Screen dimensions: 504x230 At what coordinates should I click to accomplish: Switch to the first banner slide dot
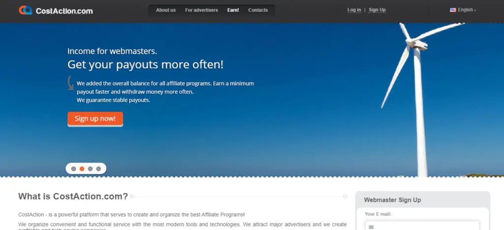tap(74, 168)
